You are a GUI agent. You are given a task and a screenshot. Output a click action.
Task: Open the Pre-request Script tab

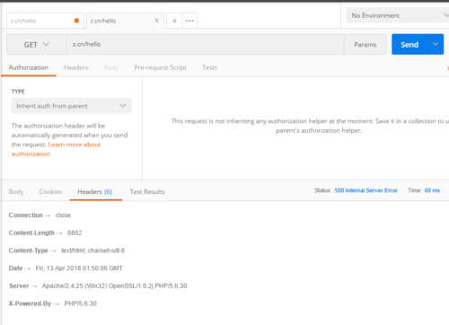(160, 67)
